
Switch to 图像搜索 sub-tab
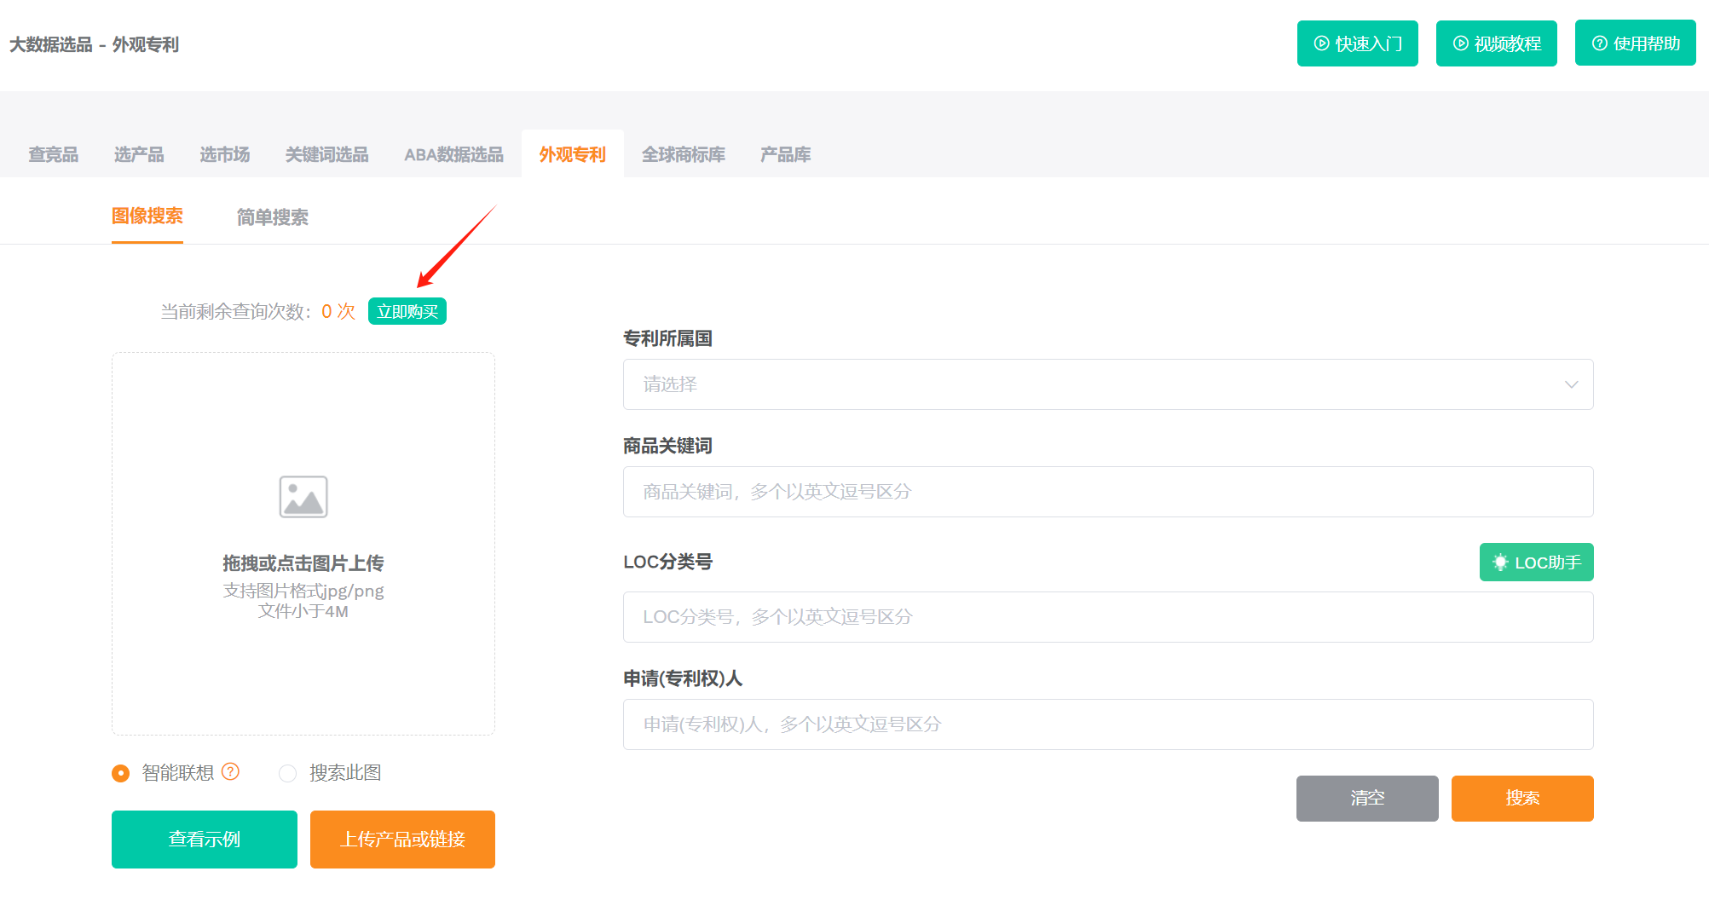point(147,216)
